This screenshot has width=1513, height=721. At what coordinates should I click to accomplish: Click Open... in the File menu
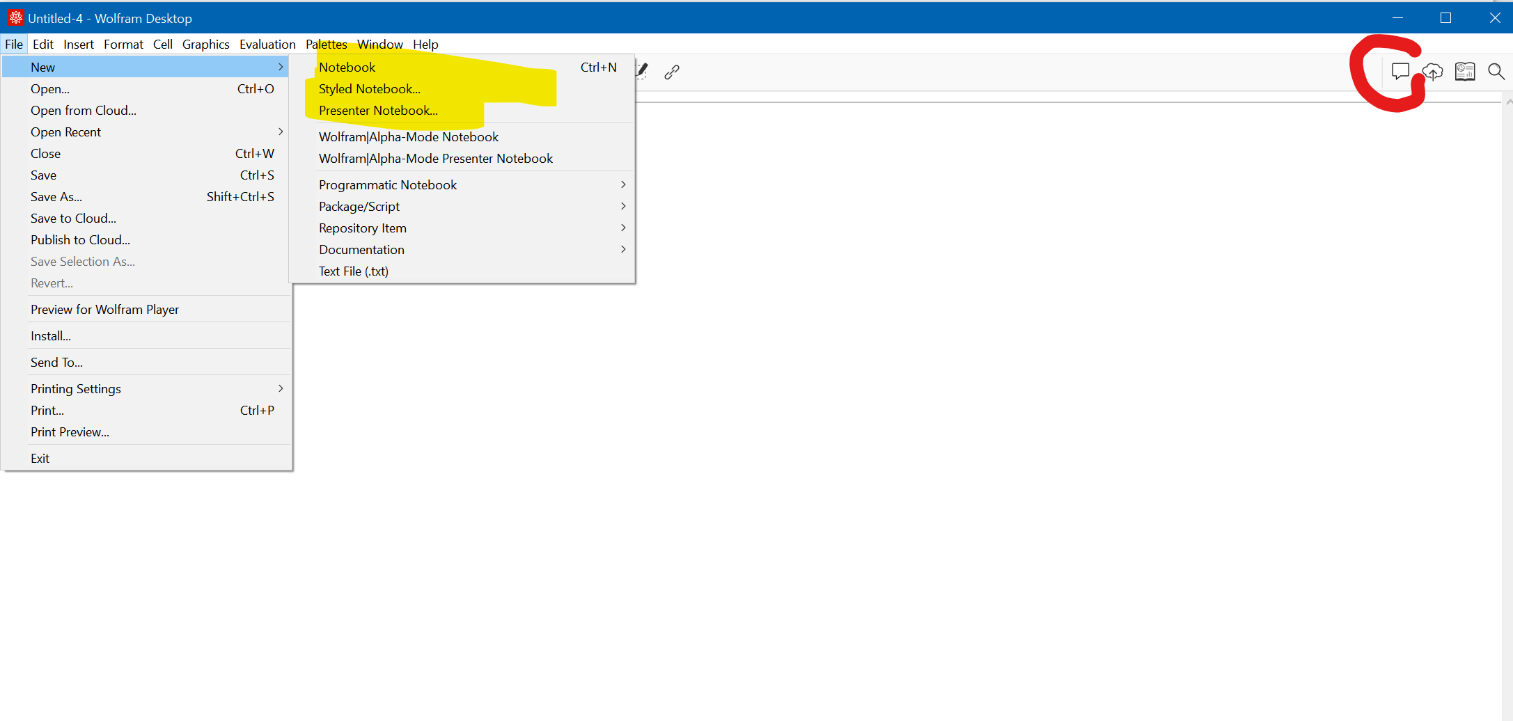(x=146, y=89)
